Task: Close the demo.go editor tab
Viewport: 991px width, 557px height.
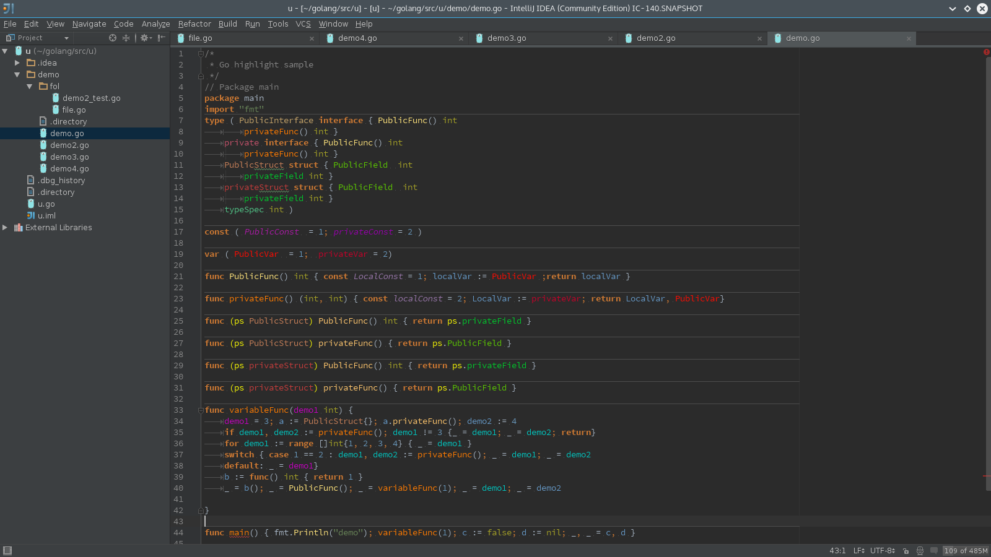Action: (909, 38)
